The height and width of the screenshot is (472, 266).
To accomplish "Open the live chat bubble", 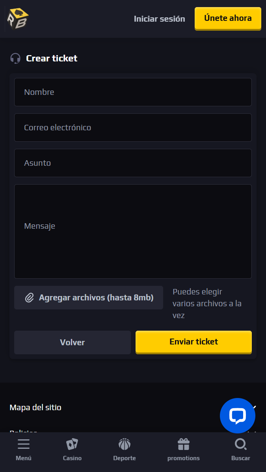I will [x=237, y=416].
